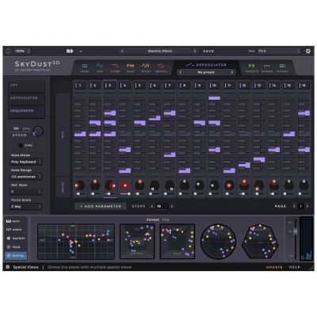This screenshot has height=317, width=317.
Task: Click the spatial knob under step 16
Action: (304, 185)
